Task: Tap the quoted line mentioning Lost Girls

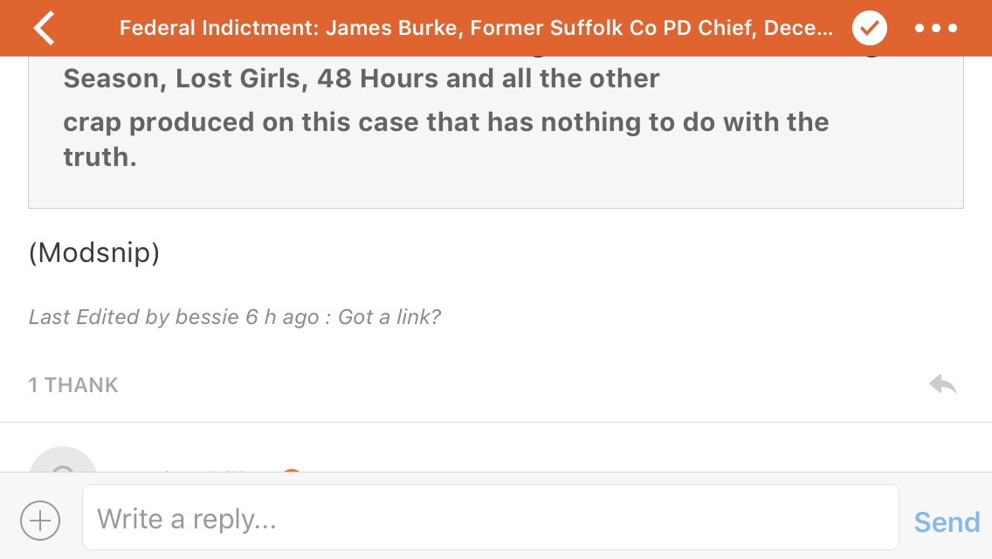Action: point(362,79)
